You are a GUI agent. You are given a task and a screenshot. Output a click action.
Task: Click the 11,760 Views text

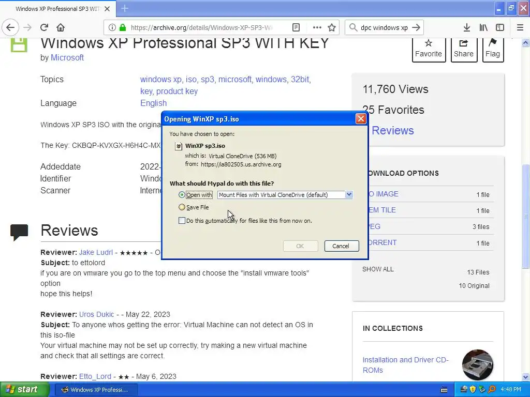(395, 89)
